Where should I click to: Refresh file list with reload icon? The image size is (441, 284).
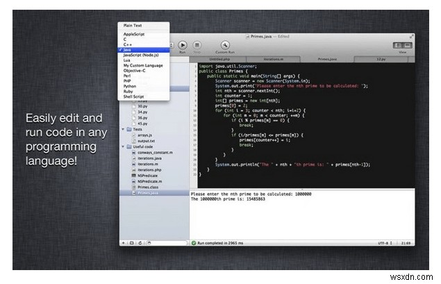(140, 243)
